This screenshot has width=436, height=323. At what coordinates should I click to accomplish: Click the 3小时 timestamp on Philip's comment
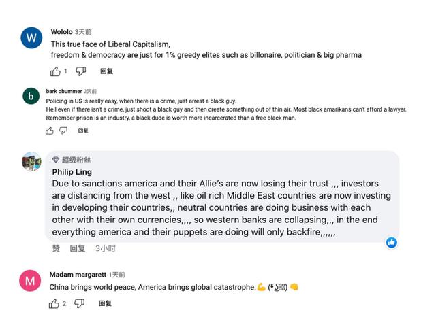pyautogui.click(x=106, y=248)
